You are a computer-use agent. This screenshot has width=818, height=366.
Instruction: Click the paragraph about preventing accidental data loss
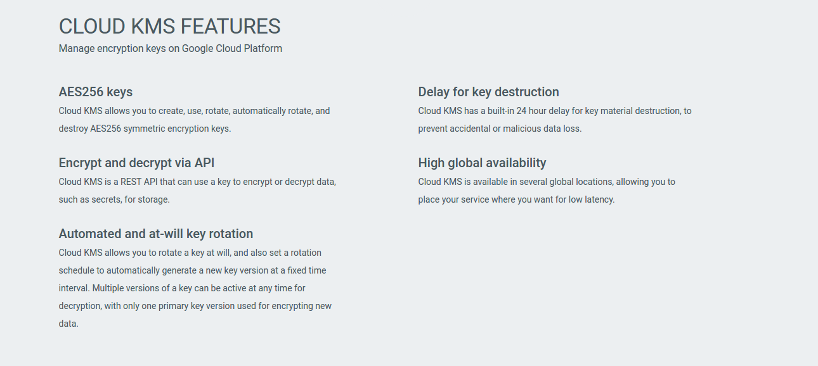554,120
